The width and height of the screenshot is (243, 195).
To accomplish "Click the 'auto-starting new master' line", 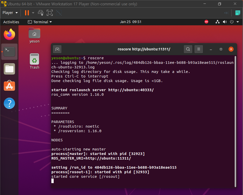I will click(x=78, y=149).
